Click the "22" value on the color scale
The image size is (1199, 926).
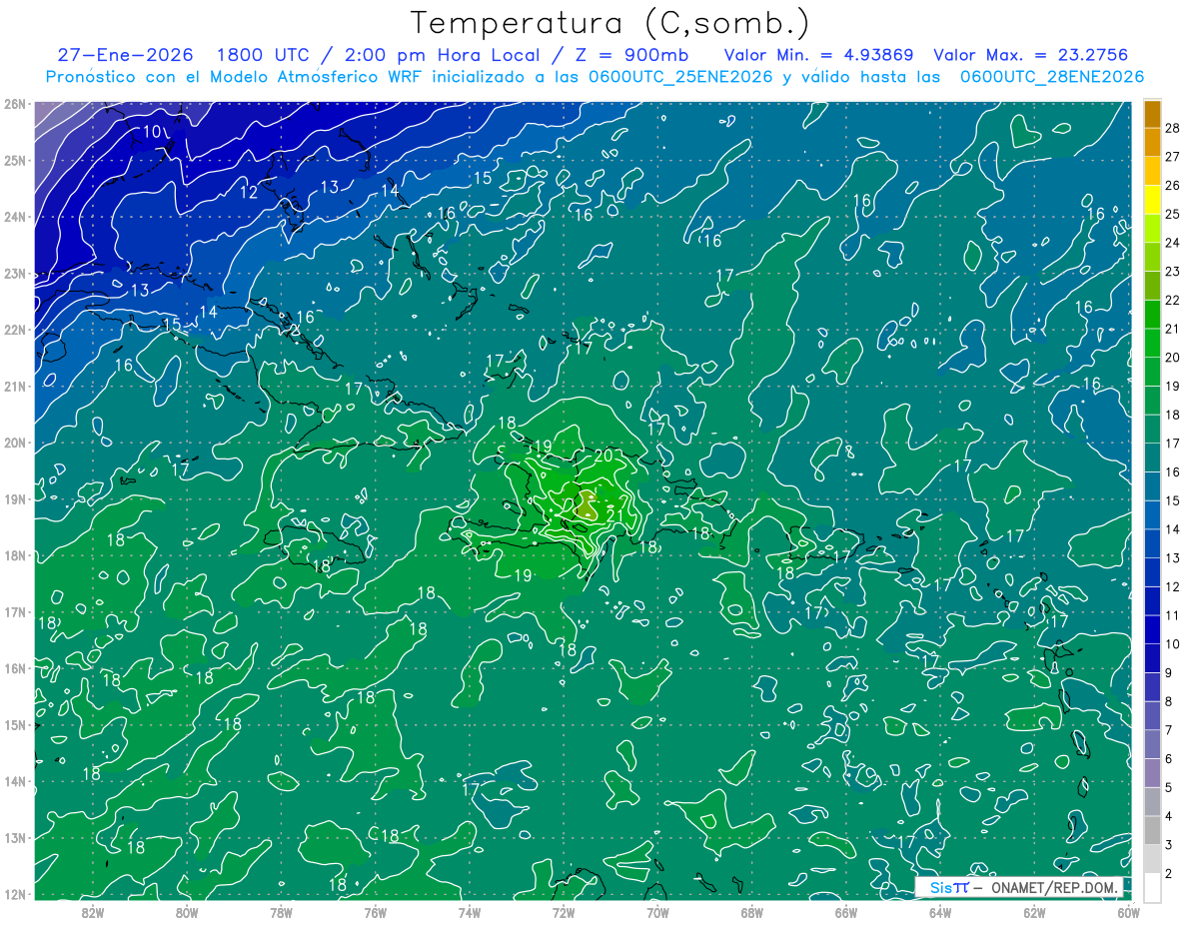[x=1173, y=300]
